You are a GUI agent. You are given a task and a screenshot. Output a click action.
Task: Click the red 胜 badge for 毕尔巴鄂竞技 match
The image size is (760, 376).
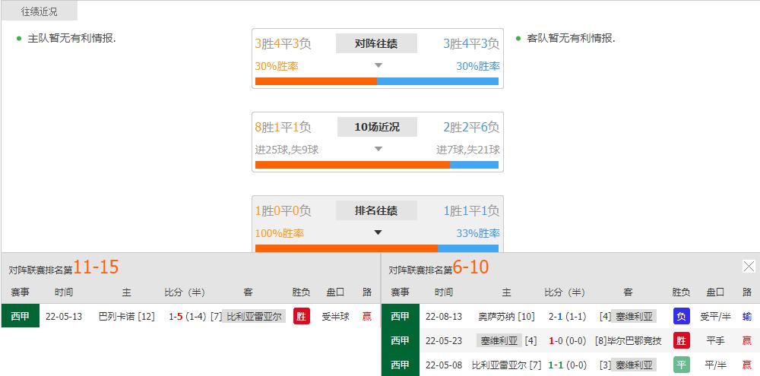(682, 340)
